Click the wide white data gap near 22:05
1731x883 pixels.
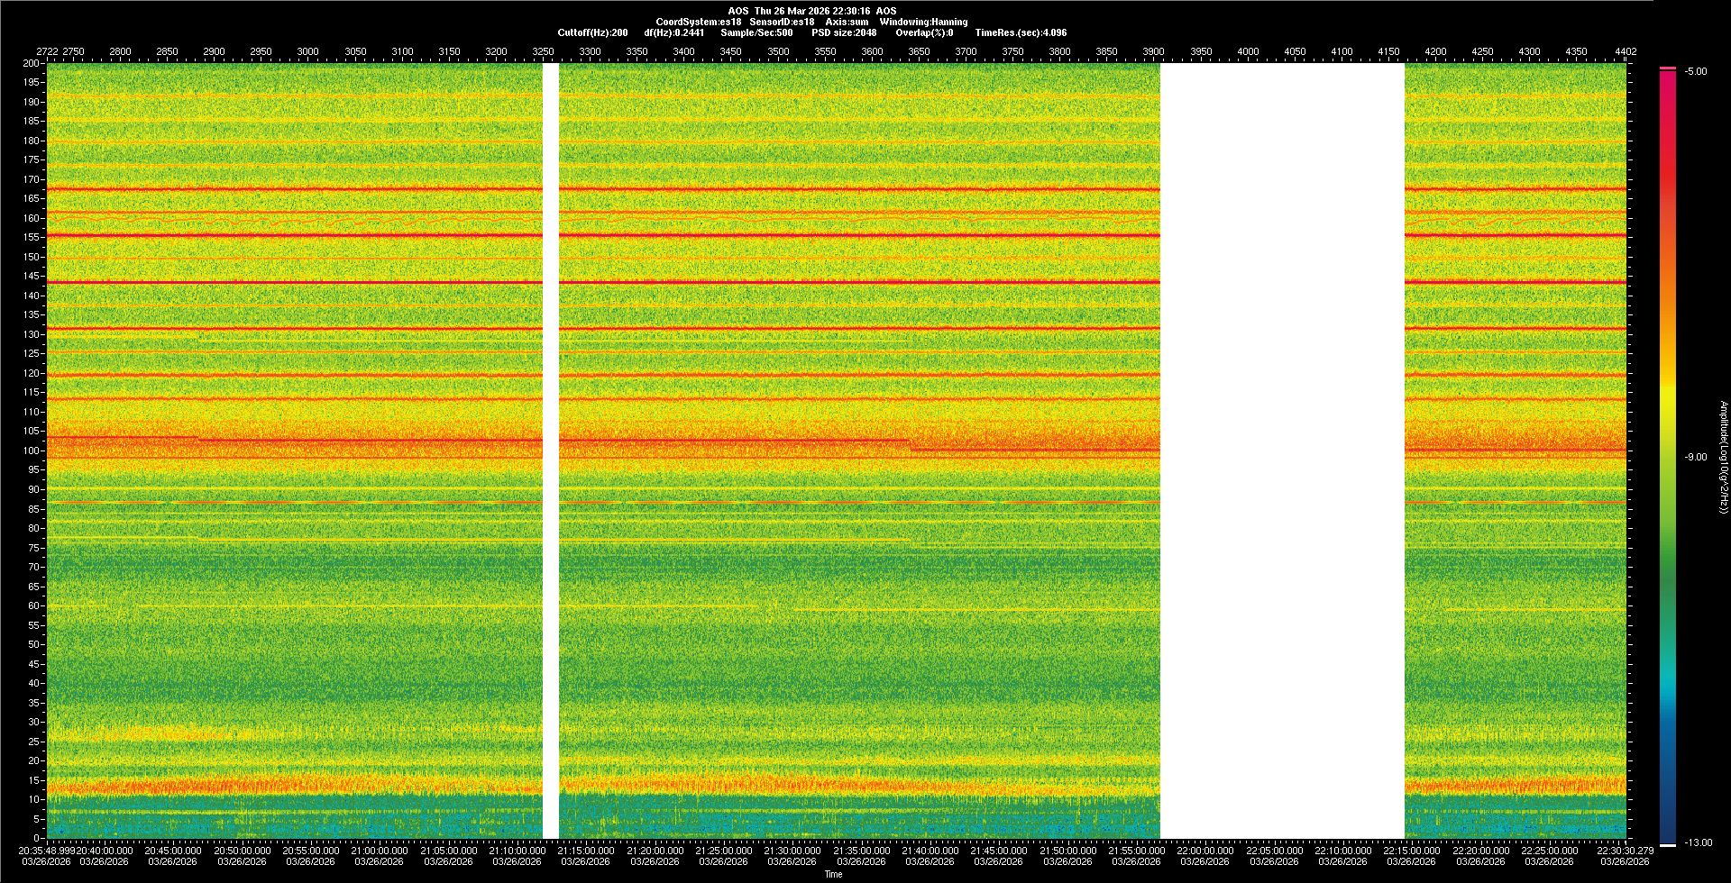(x=1281, y=451)
